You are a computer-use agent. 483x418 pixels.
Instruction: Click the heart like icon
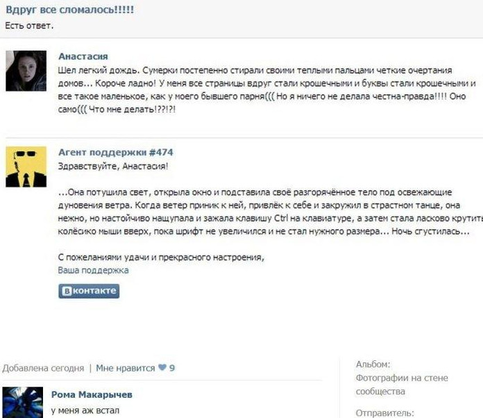click(162, 367)
